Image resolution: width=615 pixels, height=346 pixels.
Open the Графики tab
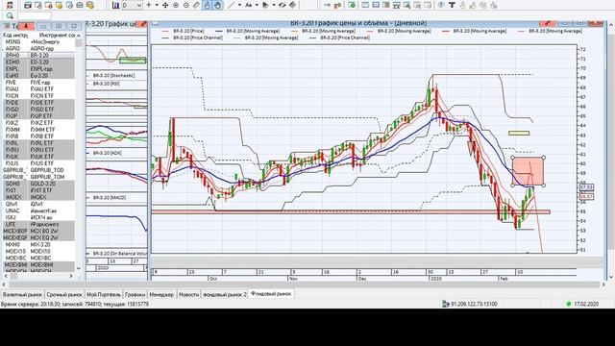click(x=135, y=294)
